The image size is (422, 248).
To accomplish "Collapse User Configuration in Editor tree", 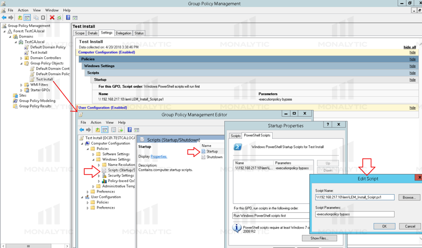I will 82,197.
